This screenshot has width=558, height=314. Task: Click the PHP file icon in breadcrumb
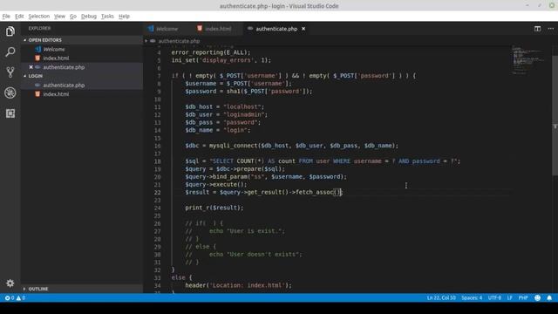pyautogui.click(x=153, y=41)
